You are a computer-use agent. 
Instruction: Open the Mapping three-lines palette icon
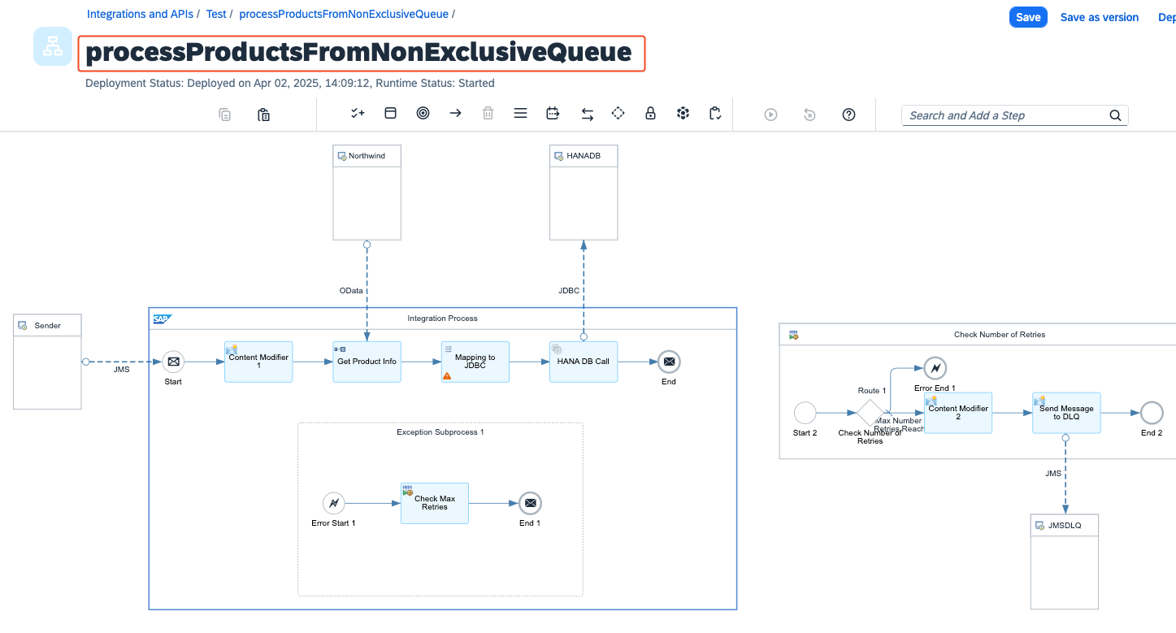pos(520,114)
